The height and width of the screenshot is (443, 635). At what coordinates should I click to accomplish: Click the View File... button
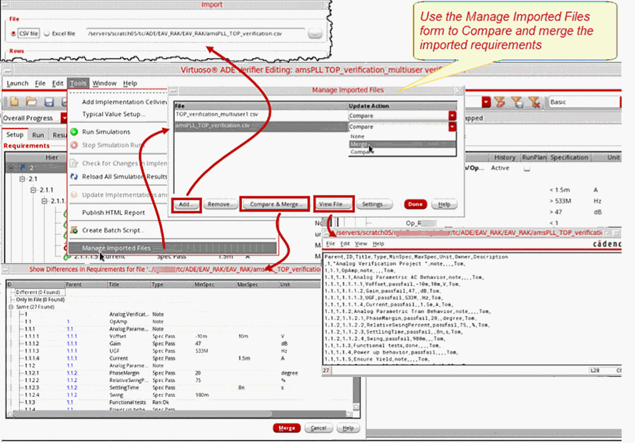(x=333, y=204)
